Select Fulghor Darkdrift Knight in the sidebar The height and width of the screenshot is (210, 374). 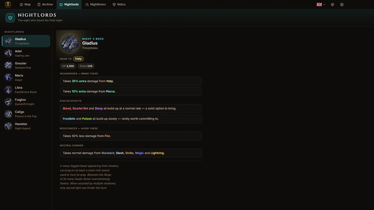[x=26, y=102]
